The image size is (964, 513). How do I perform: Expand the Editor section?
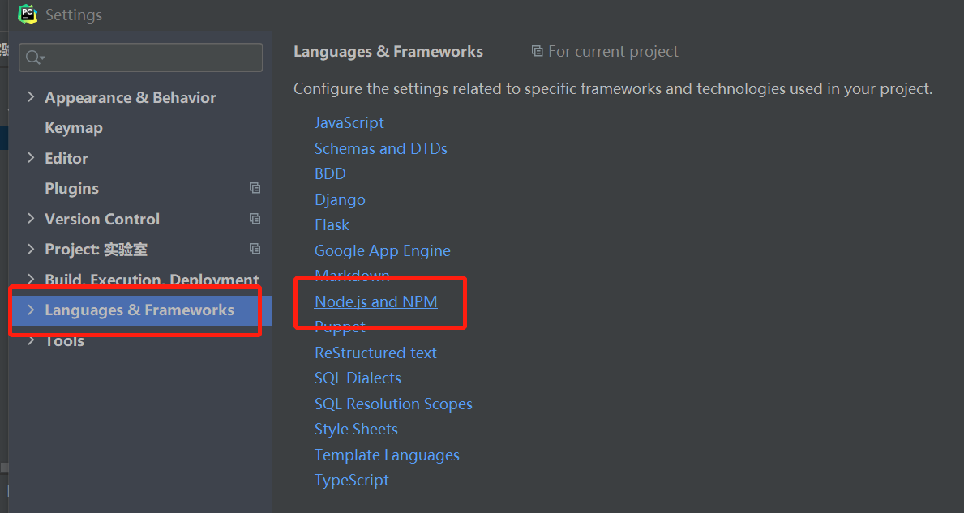click(31, 157)
